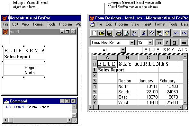
Task: Click spreadsheet horizontal scrollbar right arrow
Action: 180,107
